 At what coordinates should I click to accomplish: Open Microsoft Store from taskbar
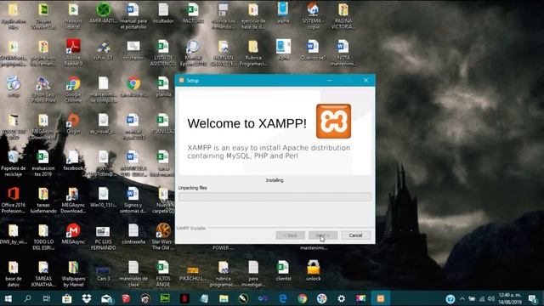[66, 298]
